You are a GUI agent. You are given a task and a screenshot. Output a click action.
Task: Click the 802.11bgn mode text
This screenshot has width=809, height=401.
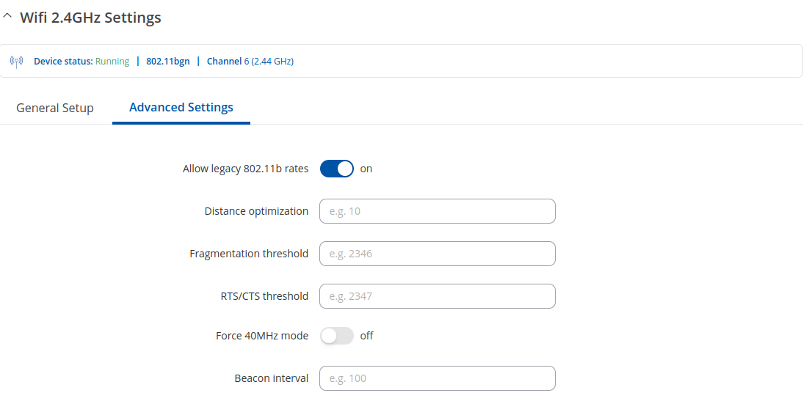point(167,62)
